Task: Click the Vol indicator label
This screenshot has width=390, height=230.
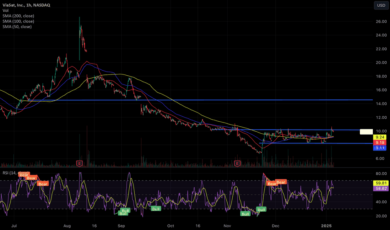Action: click(x=5, y=10)
